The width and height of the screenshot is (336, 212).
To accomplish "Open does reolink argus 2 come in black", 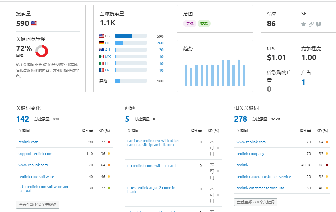I will (x=151, y=190).
